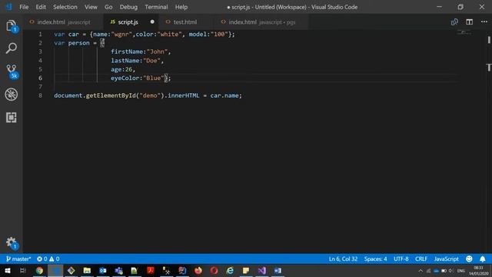The width and height of the screenshot is (492, 277).
Task: Open Task View on the taskbar
Action: click(x=22, y=270)
